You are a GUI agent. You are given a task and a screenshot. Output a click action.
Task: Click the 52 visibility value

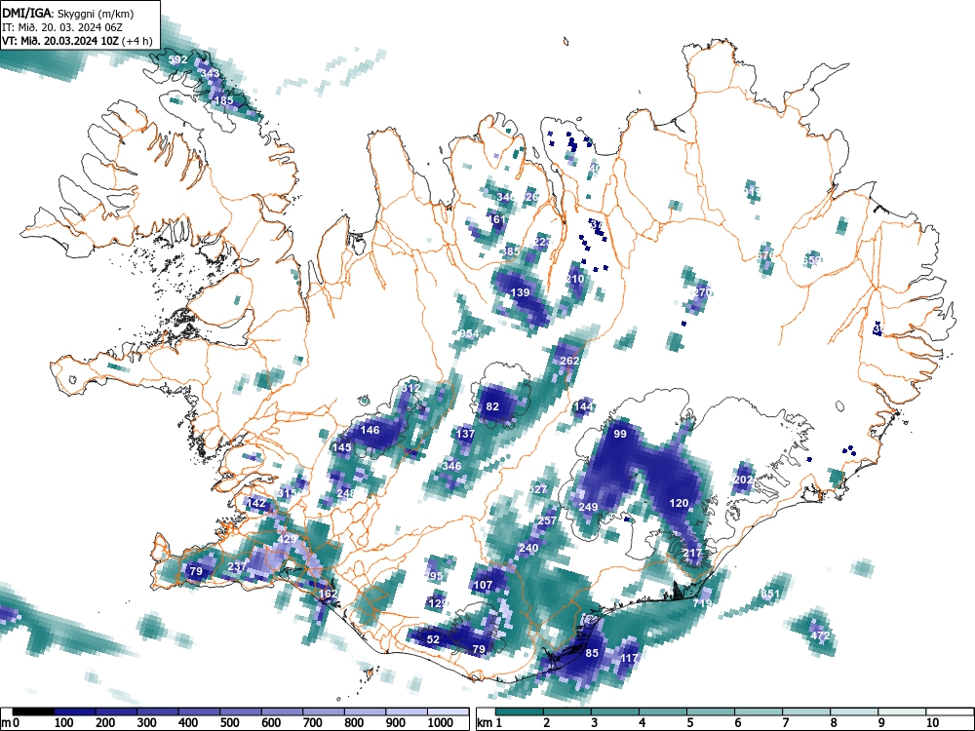pyautogui.click(x=434, y=639)
